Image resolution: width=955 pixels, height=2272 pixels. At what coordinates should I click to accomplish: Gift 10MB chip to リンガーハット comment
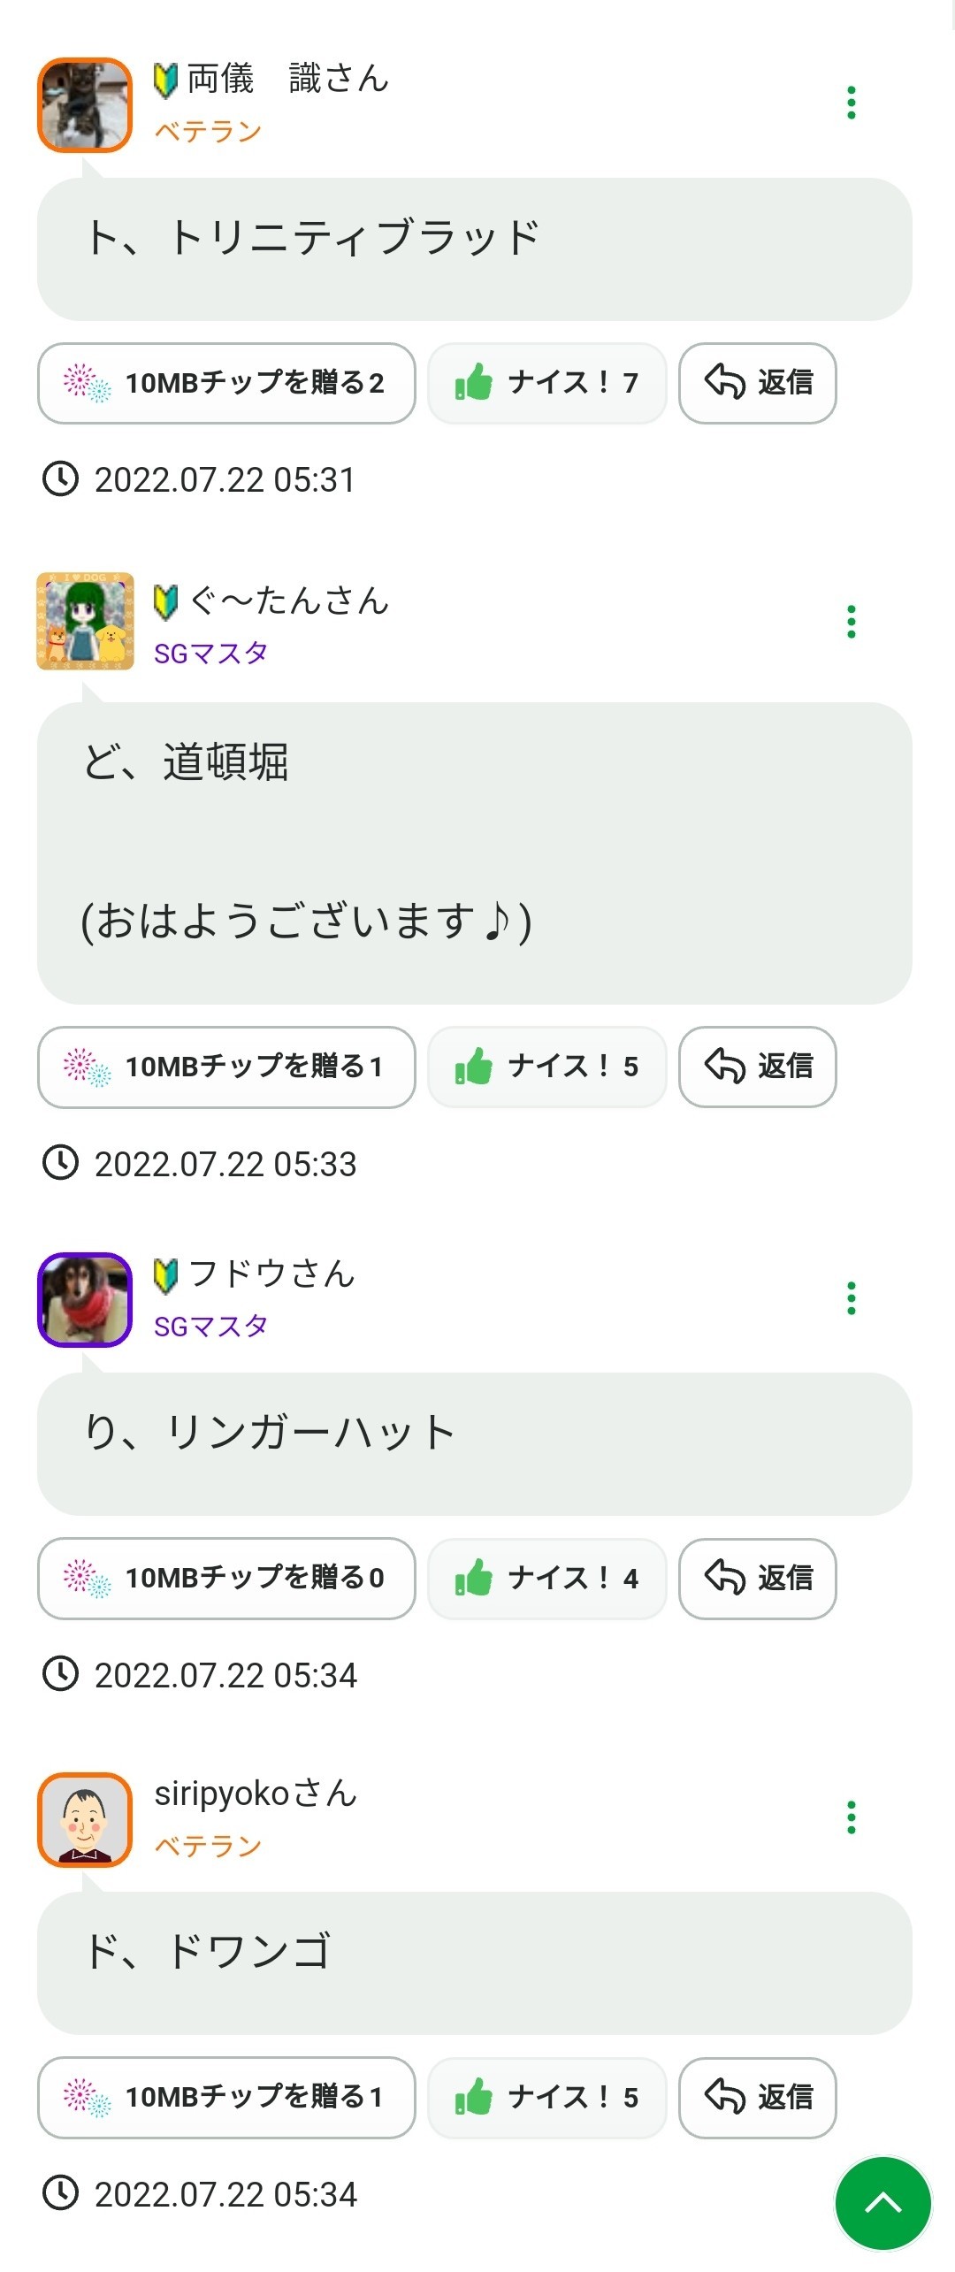pyautogui.click(x=226, y=1579)
